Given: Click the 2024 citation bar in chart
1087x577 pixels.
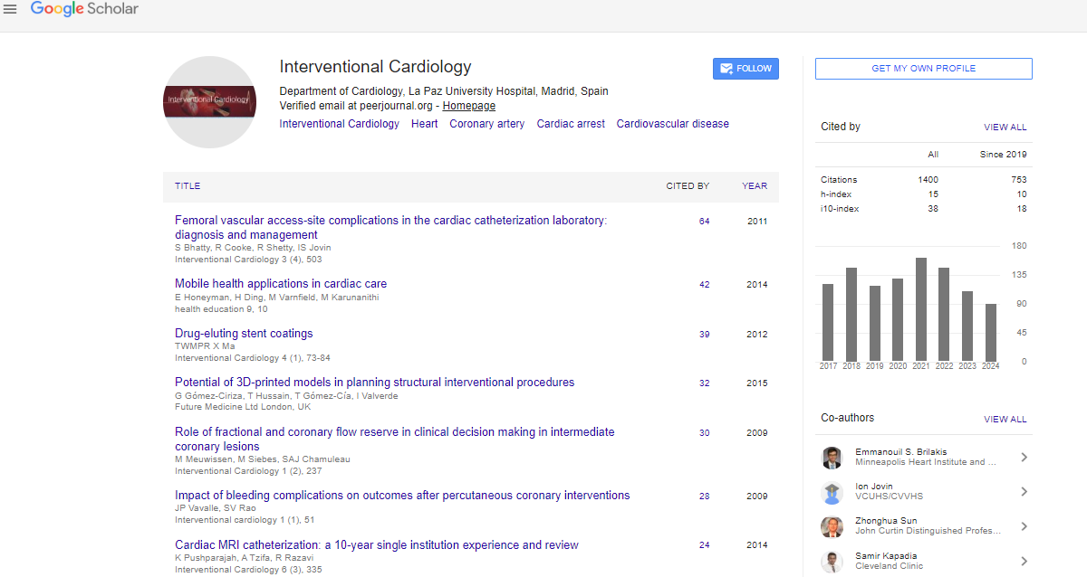Looking at the screenshot, I should click(991, 332).
